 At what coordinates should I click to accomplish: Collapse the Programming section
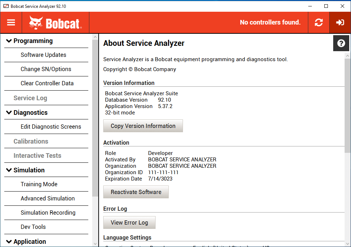(x=9, y=41)
